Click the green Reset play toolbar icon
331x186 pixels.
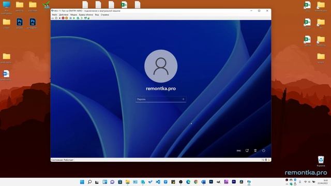pyautogui.click(x=74, y=18)
